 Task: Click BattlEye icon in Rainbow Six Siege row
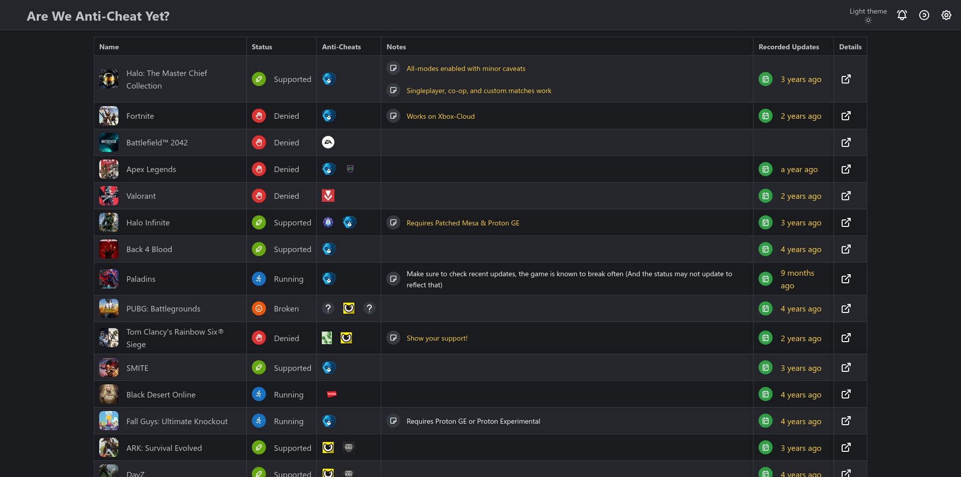(346, 338)
